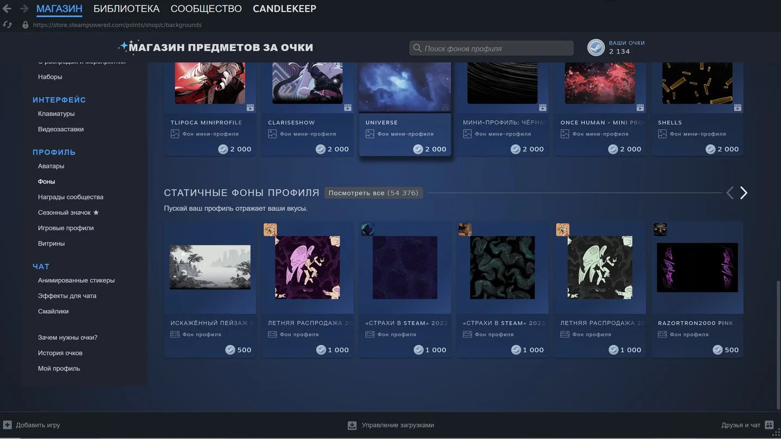Click the animated-video icon on the ONCE HUMAN card
This screenshot has height=439, width=781.
coord(640,108)
